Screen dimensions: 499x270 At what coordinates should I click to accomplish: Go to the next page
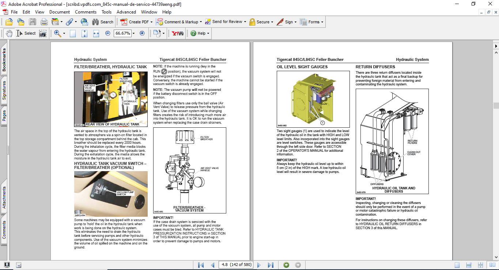[259, 265]
